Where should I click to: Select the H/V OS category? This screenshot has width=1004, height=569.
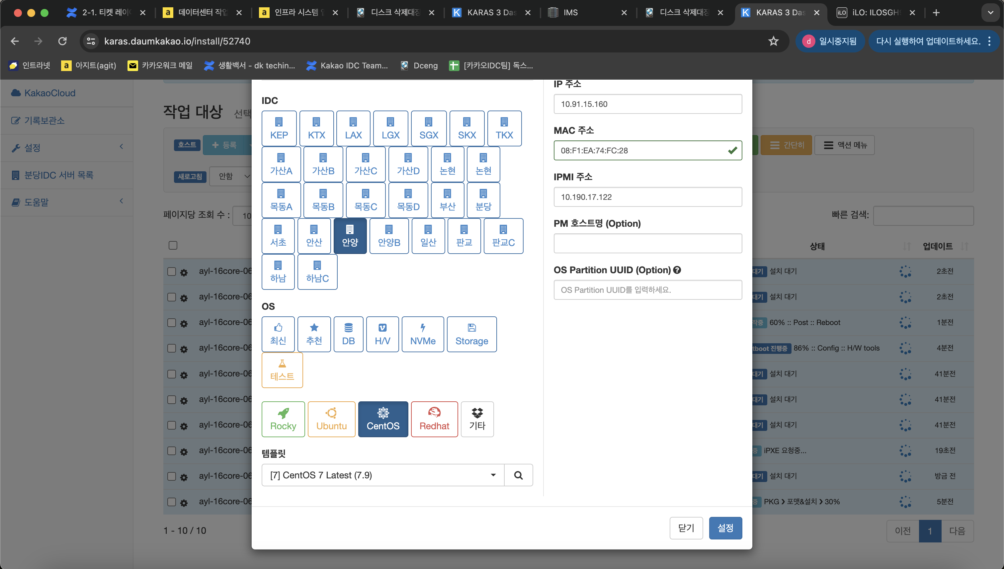382,334
